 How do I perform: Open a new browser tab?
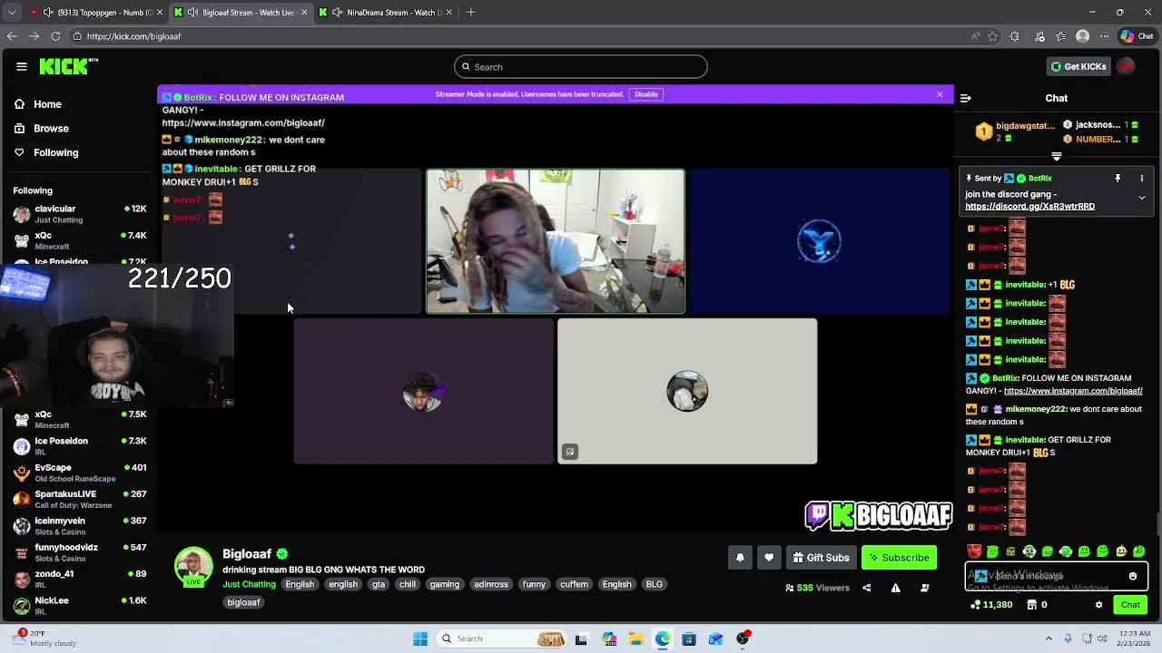click(x=470, y=13)
